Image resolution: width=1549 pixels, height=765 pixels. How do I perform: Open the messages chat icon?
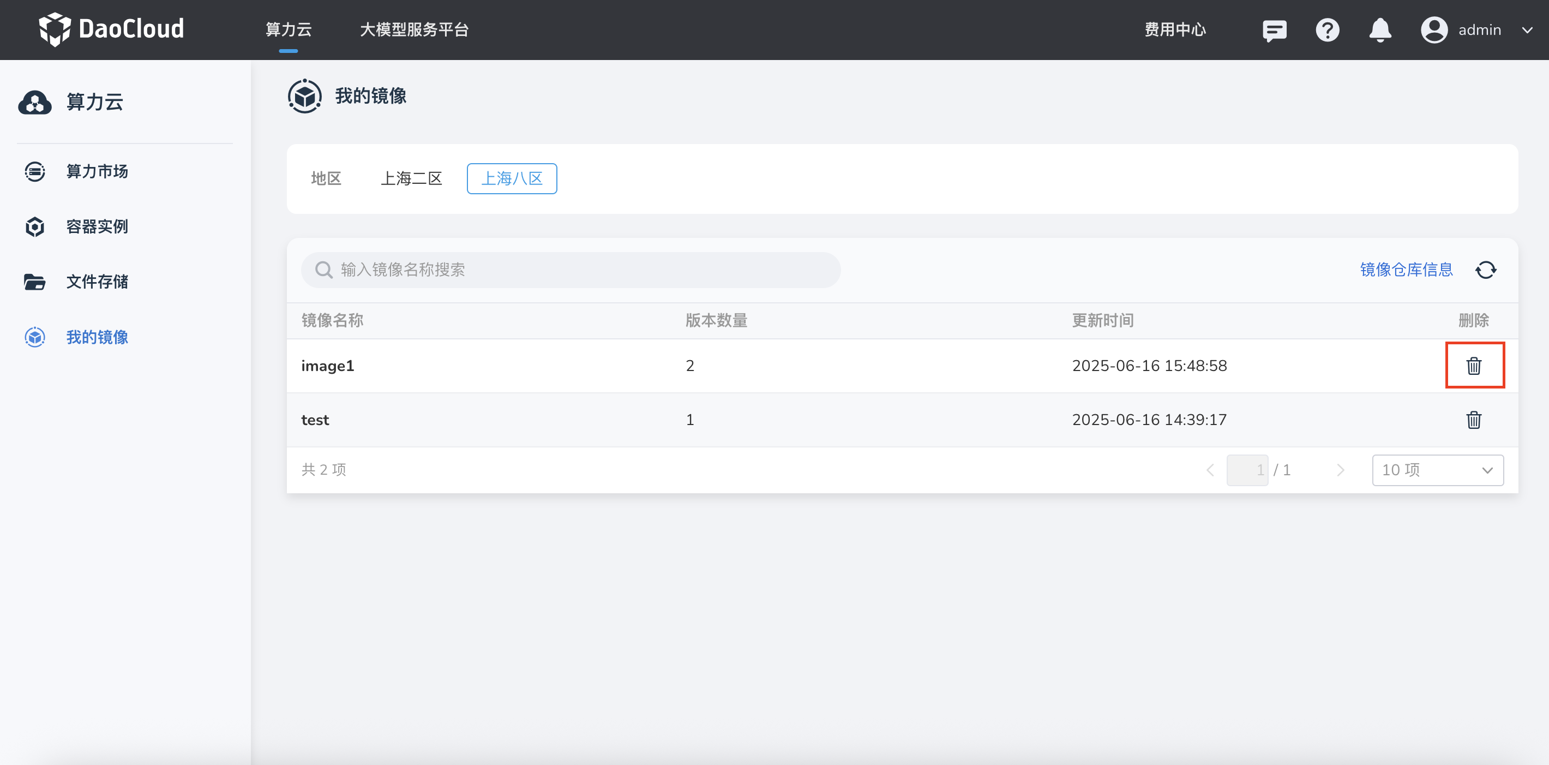point(1274,30)
